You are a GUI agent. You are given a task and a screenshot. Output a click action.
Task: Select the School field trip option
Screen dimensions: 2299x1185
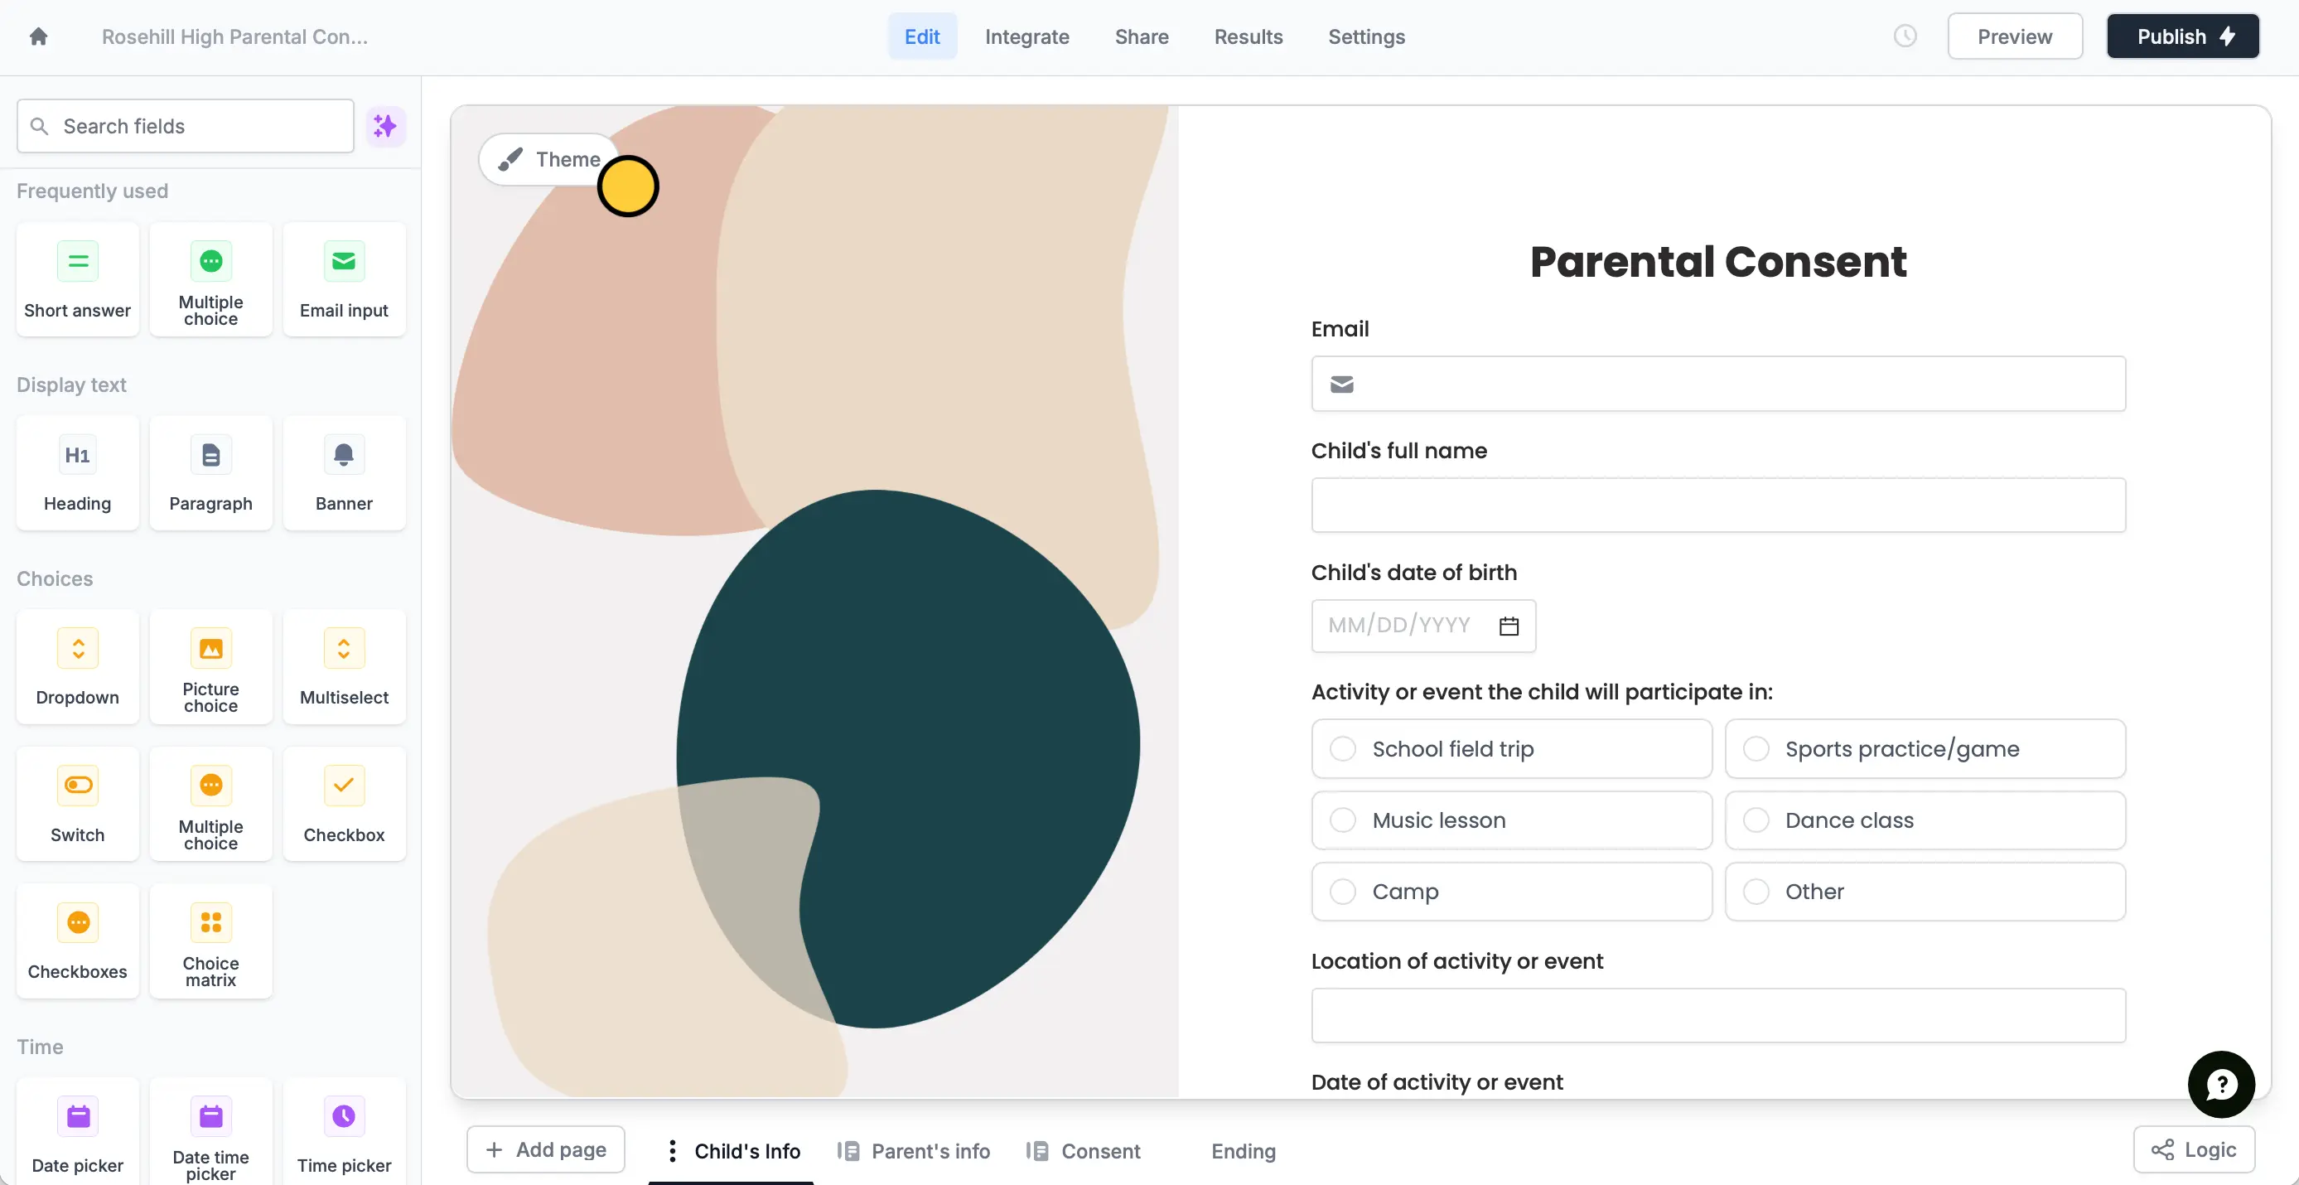click(x=1343, y=748)
